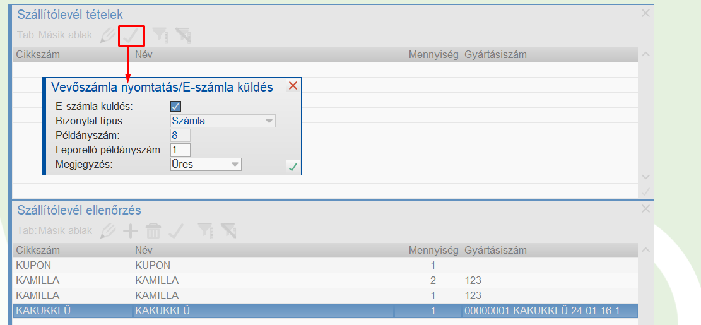Close the Vevőszámla nyomtatás dialog
This screenshot has width=701, height=325.
click(293, 86)
